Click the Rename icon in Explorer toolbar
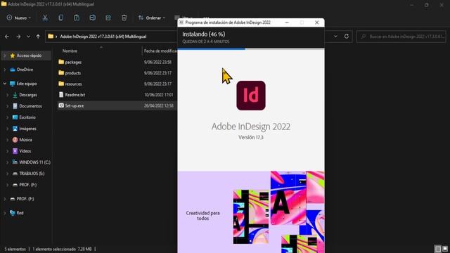Screen dimensions: 450x253 tap(92, 18)
